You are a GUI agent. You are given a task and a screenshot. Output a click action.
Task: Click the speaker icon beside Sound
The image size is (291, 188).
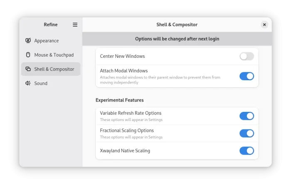[x=28, y=83]
